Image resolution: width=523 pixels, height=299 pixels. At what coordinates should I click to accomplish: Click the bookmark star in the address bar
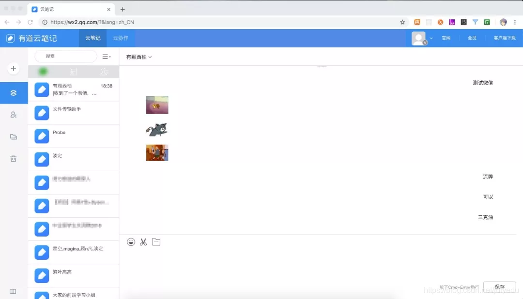click(x=402, y=22)
